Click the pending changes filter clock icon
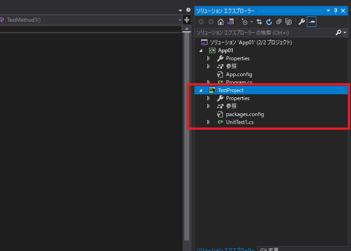351x251 pixels. [244, 22]
